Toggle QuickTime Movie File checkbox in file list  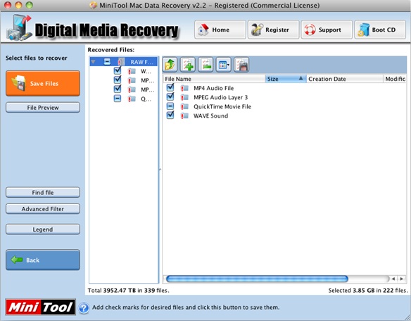click(x=170, y=106)
